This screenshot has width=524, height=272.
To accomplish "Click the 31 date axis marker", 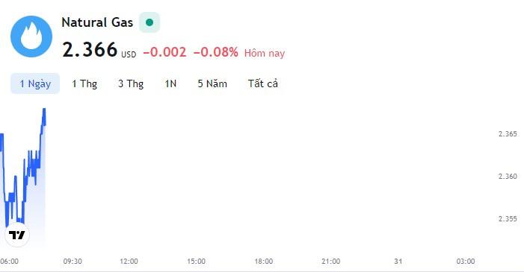I will tap(398, 262).
